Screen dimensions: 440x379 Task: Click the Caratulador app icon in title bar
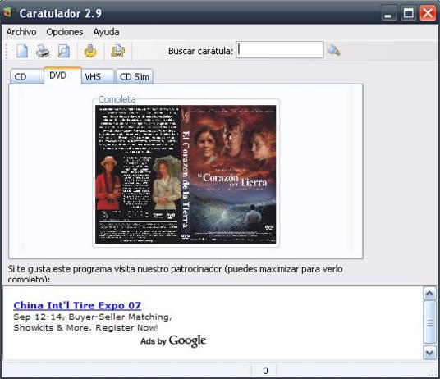(x=8, y=12)
